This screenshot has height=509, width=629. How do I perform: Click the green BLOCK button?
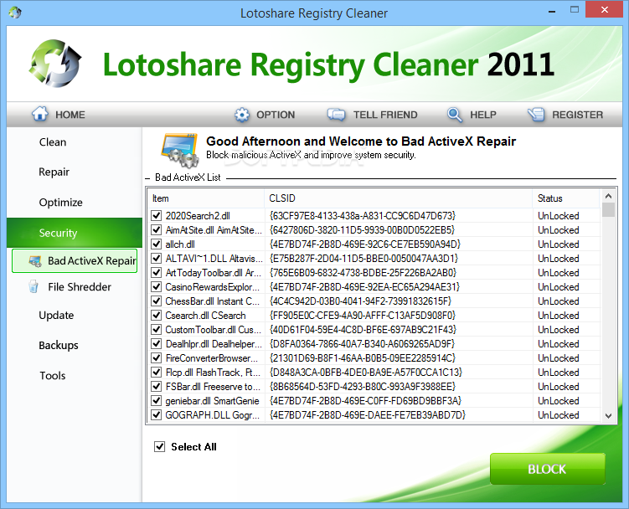point(547,469)
